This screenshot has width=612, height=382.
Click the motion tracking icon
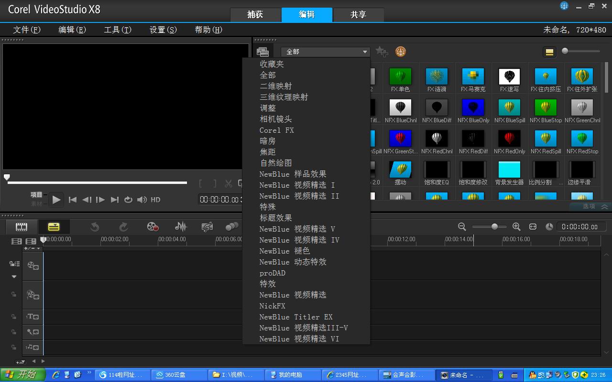(231, 227)
